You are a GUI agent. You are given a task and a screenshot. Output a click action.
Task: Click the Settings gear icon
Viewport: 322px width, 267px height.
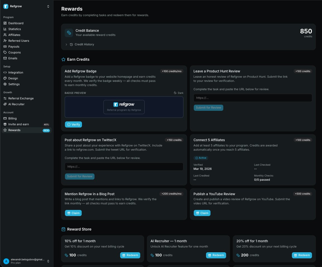tap(5, 84)
